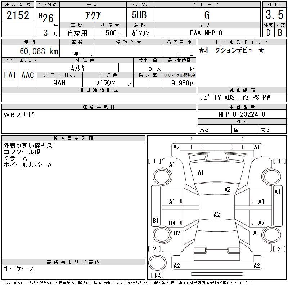Select the 輸入車 header
The width and height of the screenshot is (288, 288).
[148, 75]
